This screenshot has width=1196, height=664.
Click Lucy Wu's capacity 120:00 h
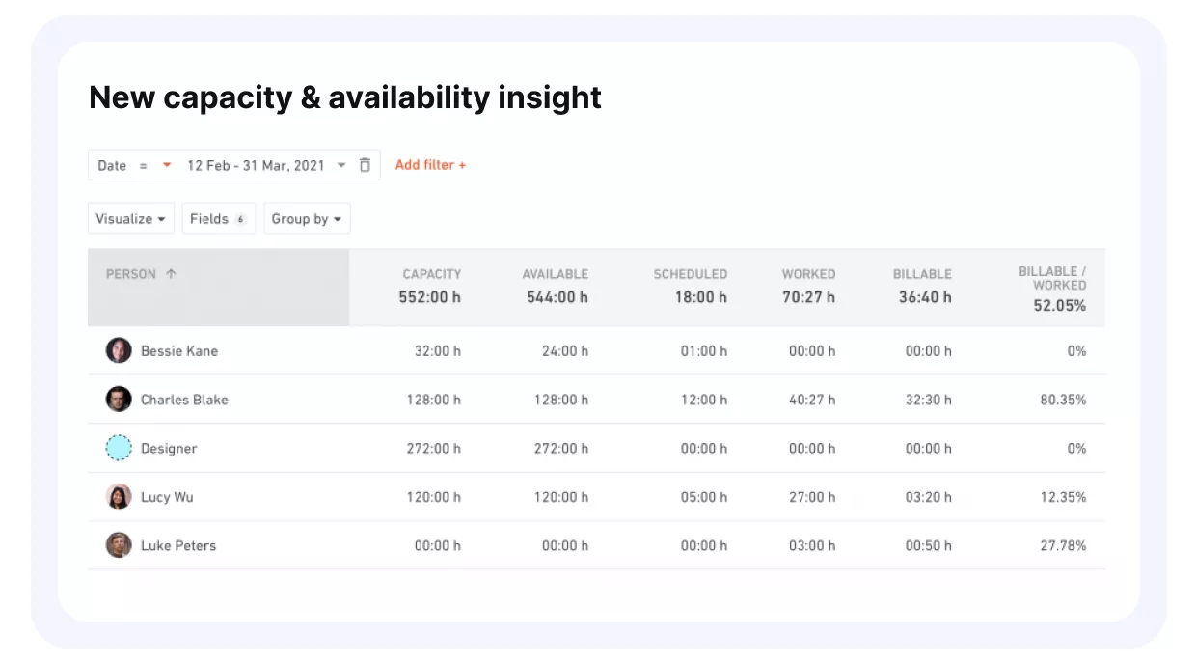coord(434,497)
